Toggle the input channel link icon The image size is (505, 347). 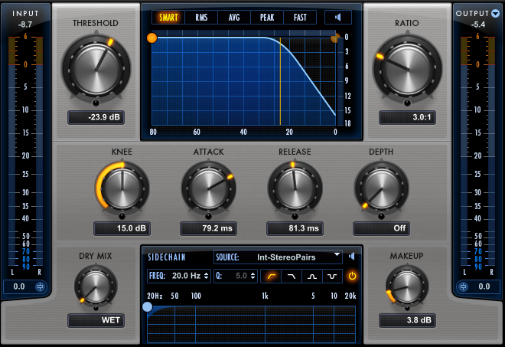click(x=41, y=286)
